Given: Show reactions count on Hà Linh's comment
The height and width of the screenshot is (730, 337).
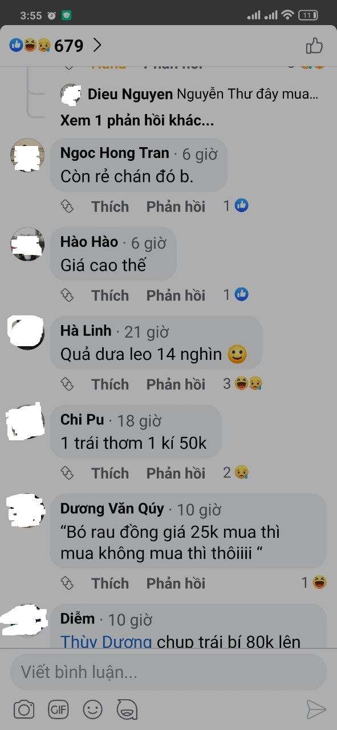Looking at the screenshot, I should [242, 384].
